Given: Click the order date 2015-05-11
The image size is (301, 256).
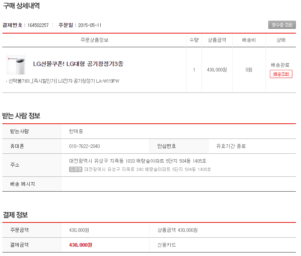Looking at the screenshot, I should click(89, 25).
